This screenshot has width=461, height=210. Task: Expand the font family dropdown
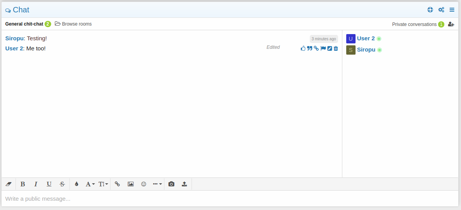tap(90, 184)
